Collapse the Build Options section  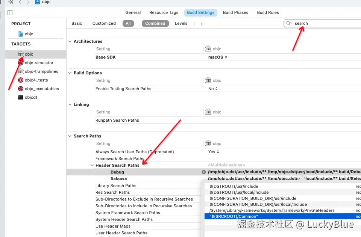[x=70, y=73]
